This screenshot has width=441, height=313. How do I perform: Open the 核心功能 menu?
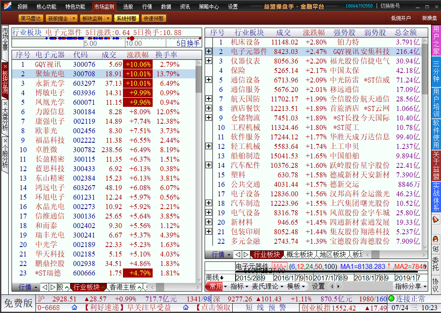click(x=46, y=7)
